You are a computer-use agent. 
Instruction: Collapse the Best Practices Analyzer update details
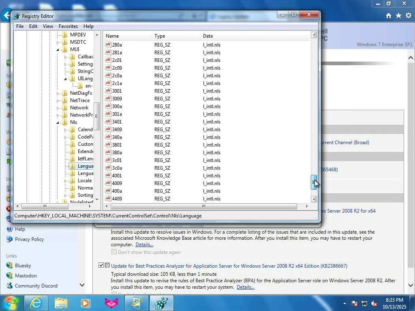tap(107, 265)
